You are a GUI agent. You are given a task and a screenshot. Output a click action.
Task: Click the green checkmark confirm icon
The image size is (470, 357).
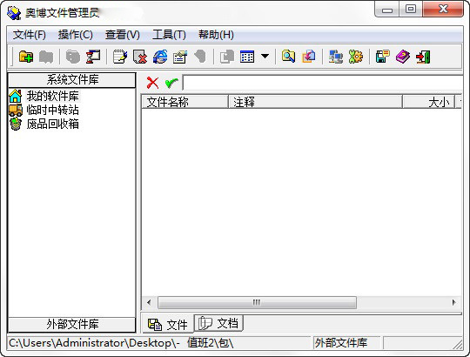click(x=171, y=83)
